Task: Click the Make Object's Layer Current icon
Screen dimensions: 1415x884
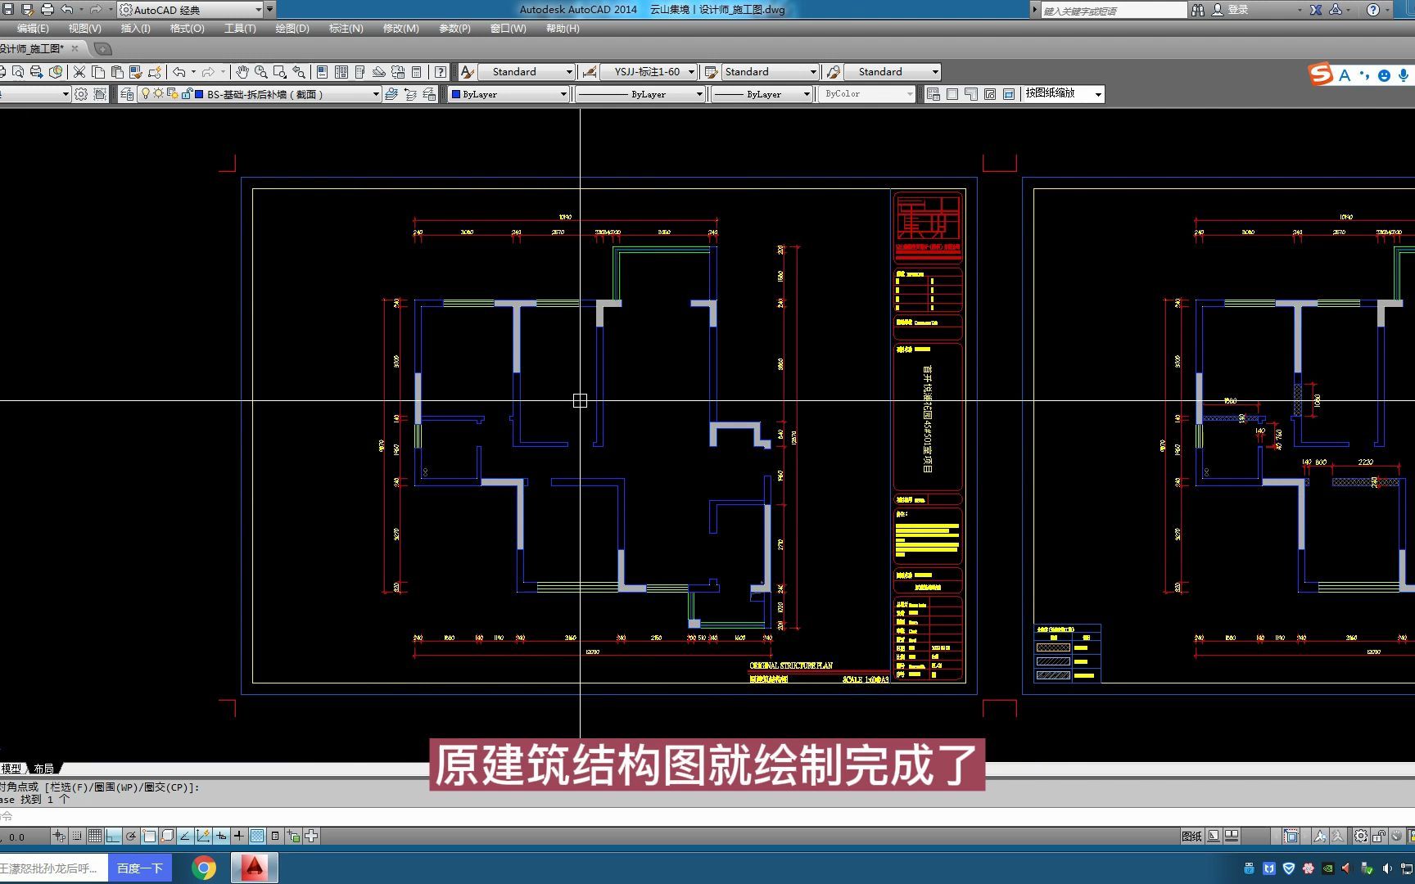Action: (391, 94)
